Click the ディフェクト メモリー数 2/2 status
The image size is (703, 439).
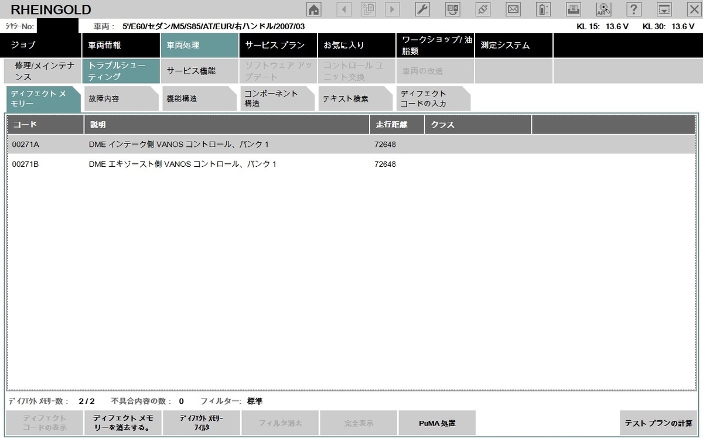52,401
